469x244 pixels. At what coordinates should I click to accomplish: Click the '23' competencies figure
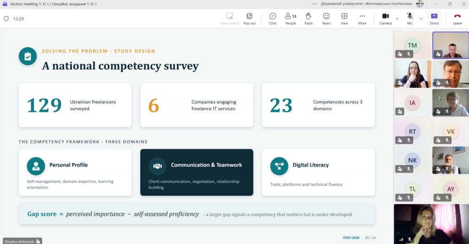[x=281, y=105]
